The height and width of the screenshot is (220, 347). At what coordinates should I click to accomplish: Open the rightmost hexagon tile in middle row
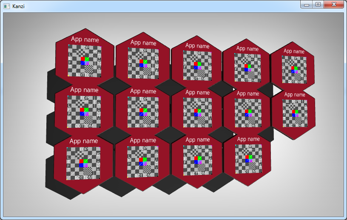(294, 113)
